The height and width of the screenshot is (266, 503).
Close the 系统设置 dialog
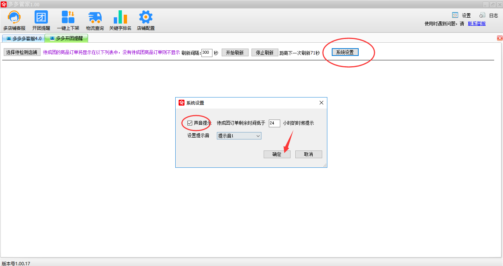click(321, 103)
